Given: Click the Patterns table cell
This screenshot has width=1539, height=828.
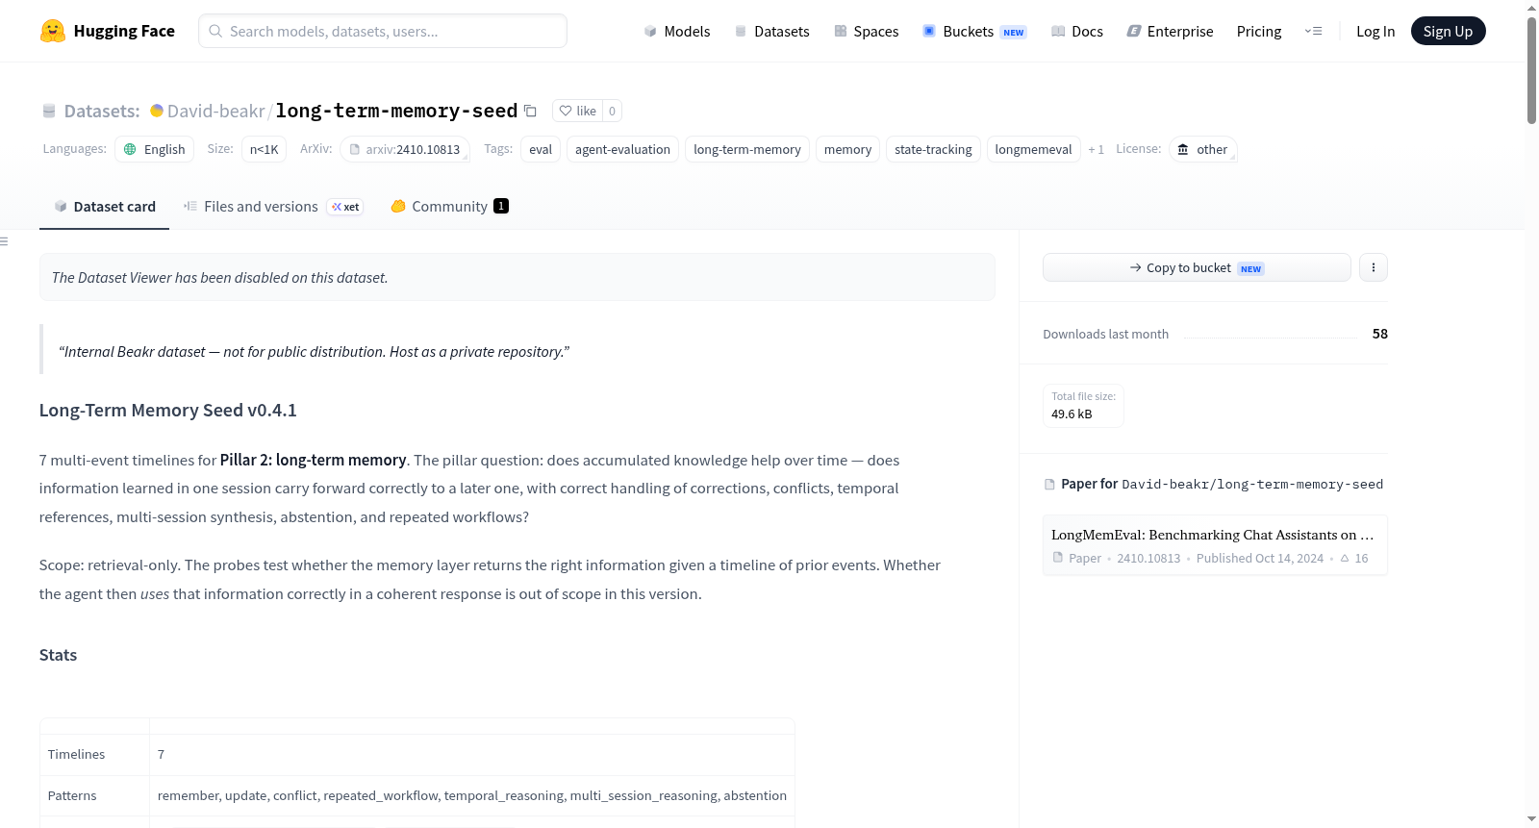Looking at the screenshot, I should click(x=94, y=796).
